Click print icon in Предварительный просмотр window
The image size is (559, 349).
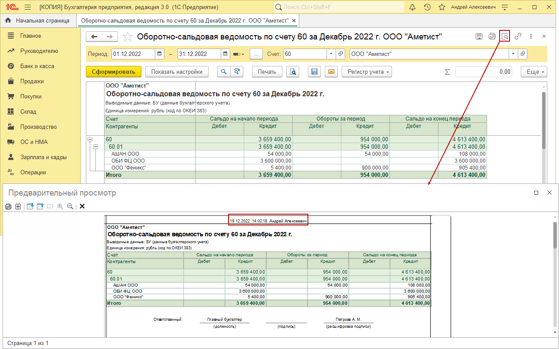pos(8,207)
